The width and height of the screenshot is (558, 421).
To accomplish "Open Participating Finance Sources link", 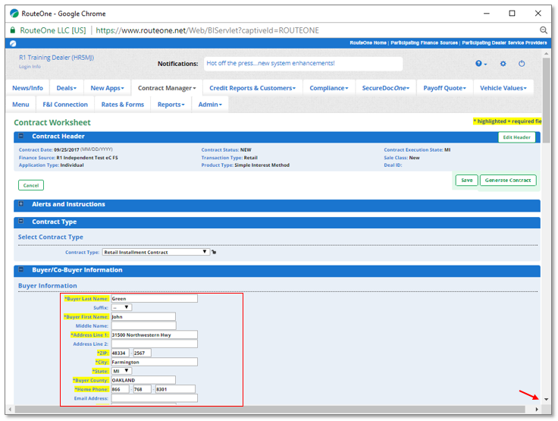I will 425,42.
